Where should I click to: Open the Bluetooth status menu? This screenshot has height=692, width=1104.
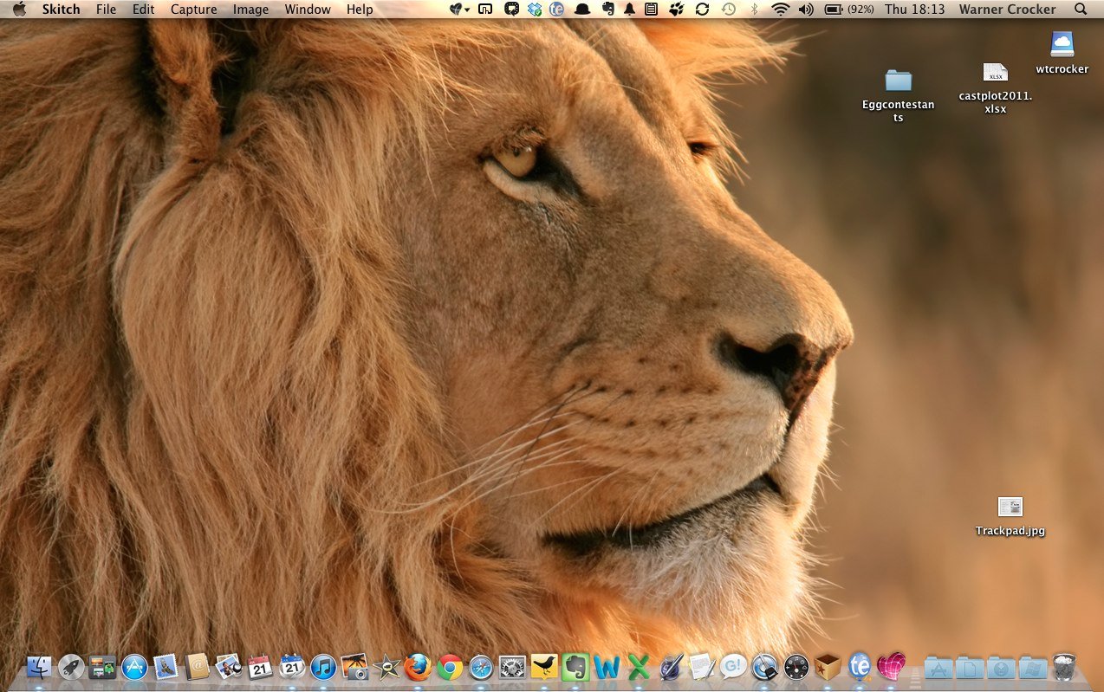point(754,10)
